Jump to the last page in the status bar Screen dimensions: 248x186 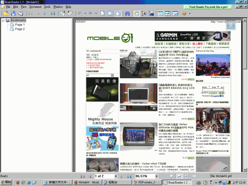[x=129, y=176]
